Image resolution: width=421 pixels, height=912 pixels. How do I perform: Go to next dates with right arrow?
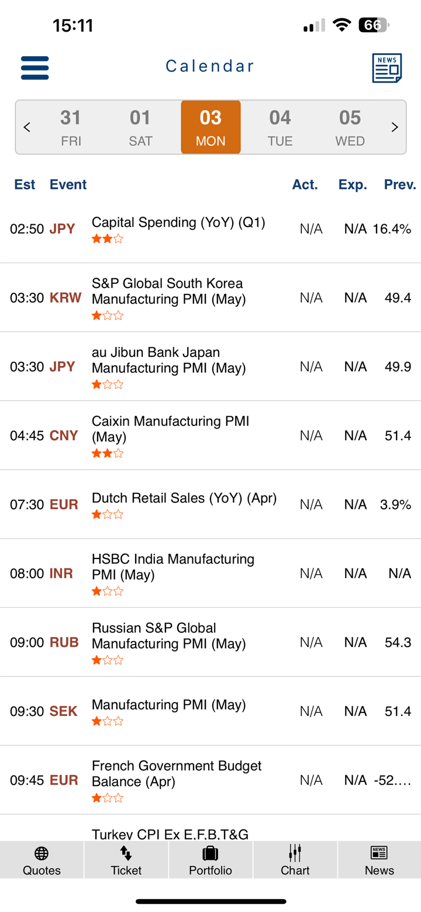pos(395,127)
